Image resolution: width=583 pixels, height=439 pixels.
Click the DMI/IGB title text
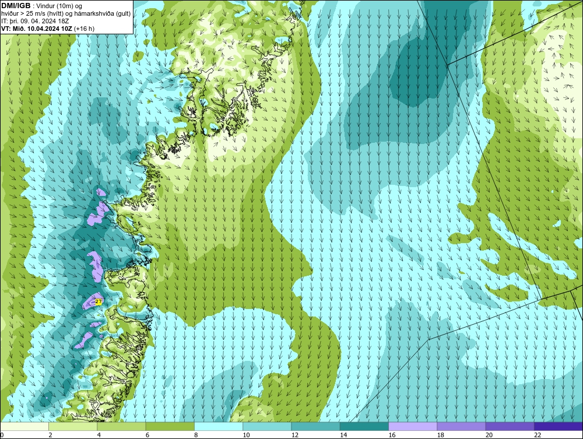(16, 6)
